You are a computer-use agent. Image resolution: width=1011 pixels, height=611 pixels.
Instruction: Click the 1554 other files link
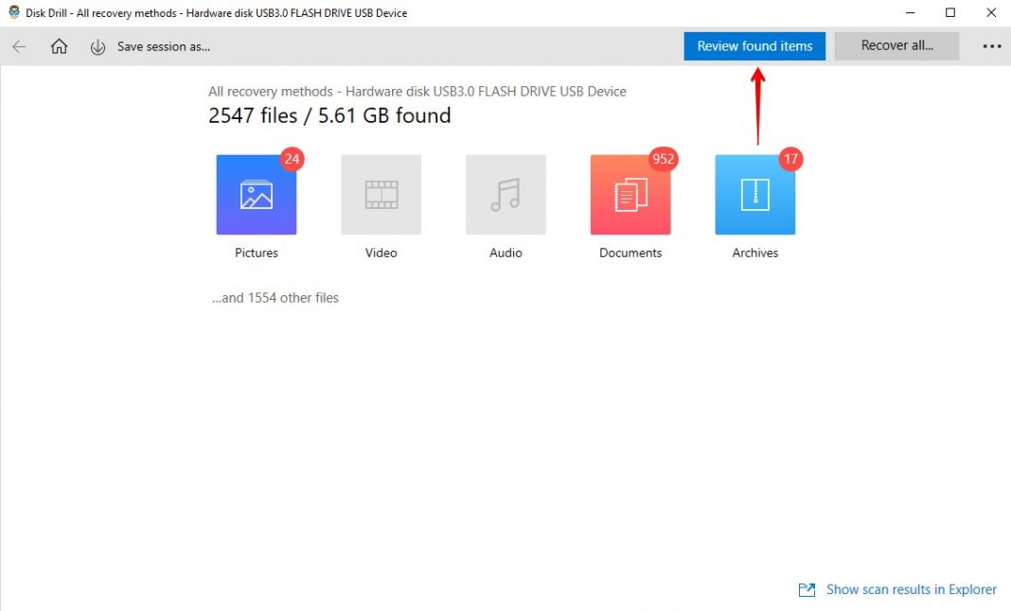click(275, 297)
